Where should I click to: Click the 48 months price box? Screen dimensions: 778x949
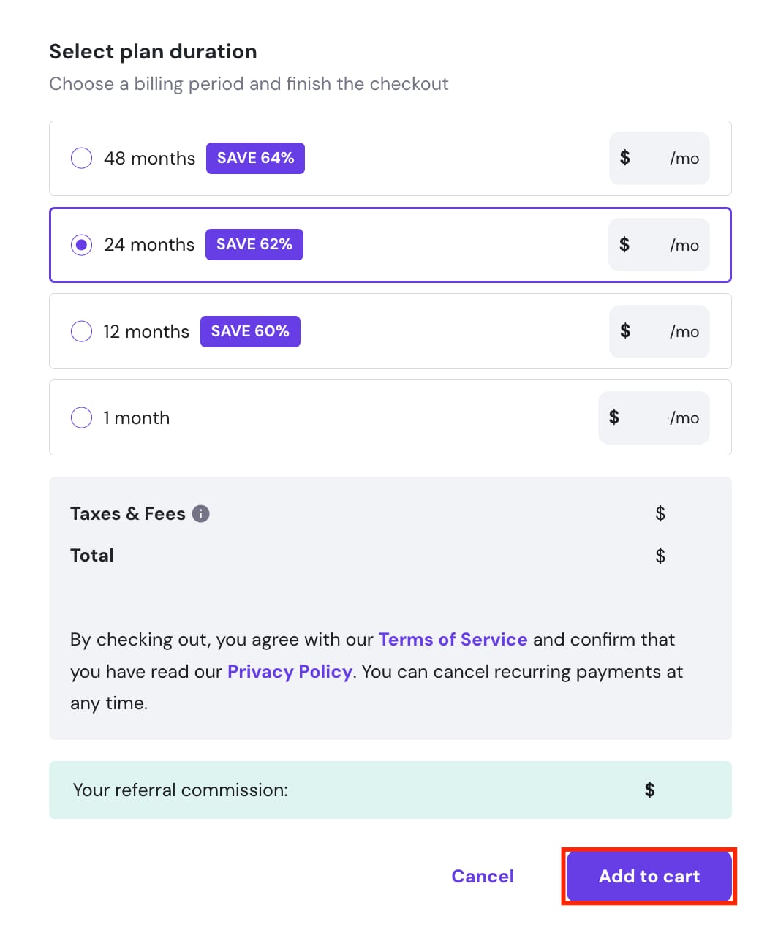(659, 158)
